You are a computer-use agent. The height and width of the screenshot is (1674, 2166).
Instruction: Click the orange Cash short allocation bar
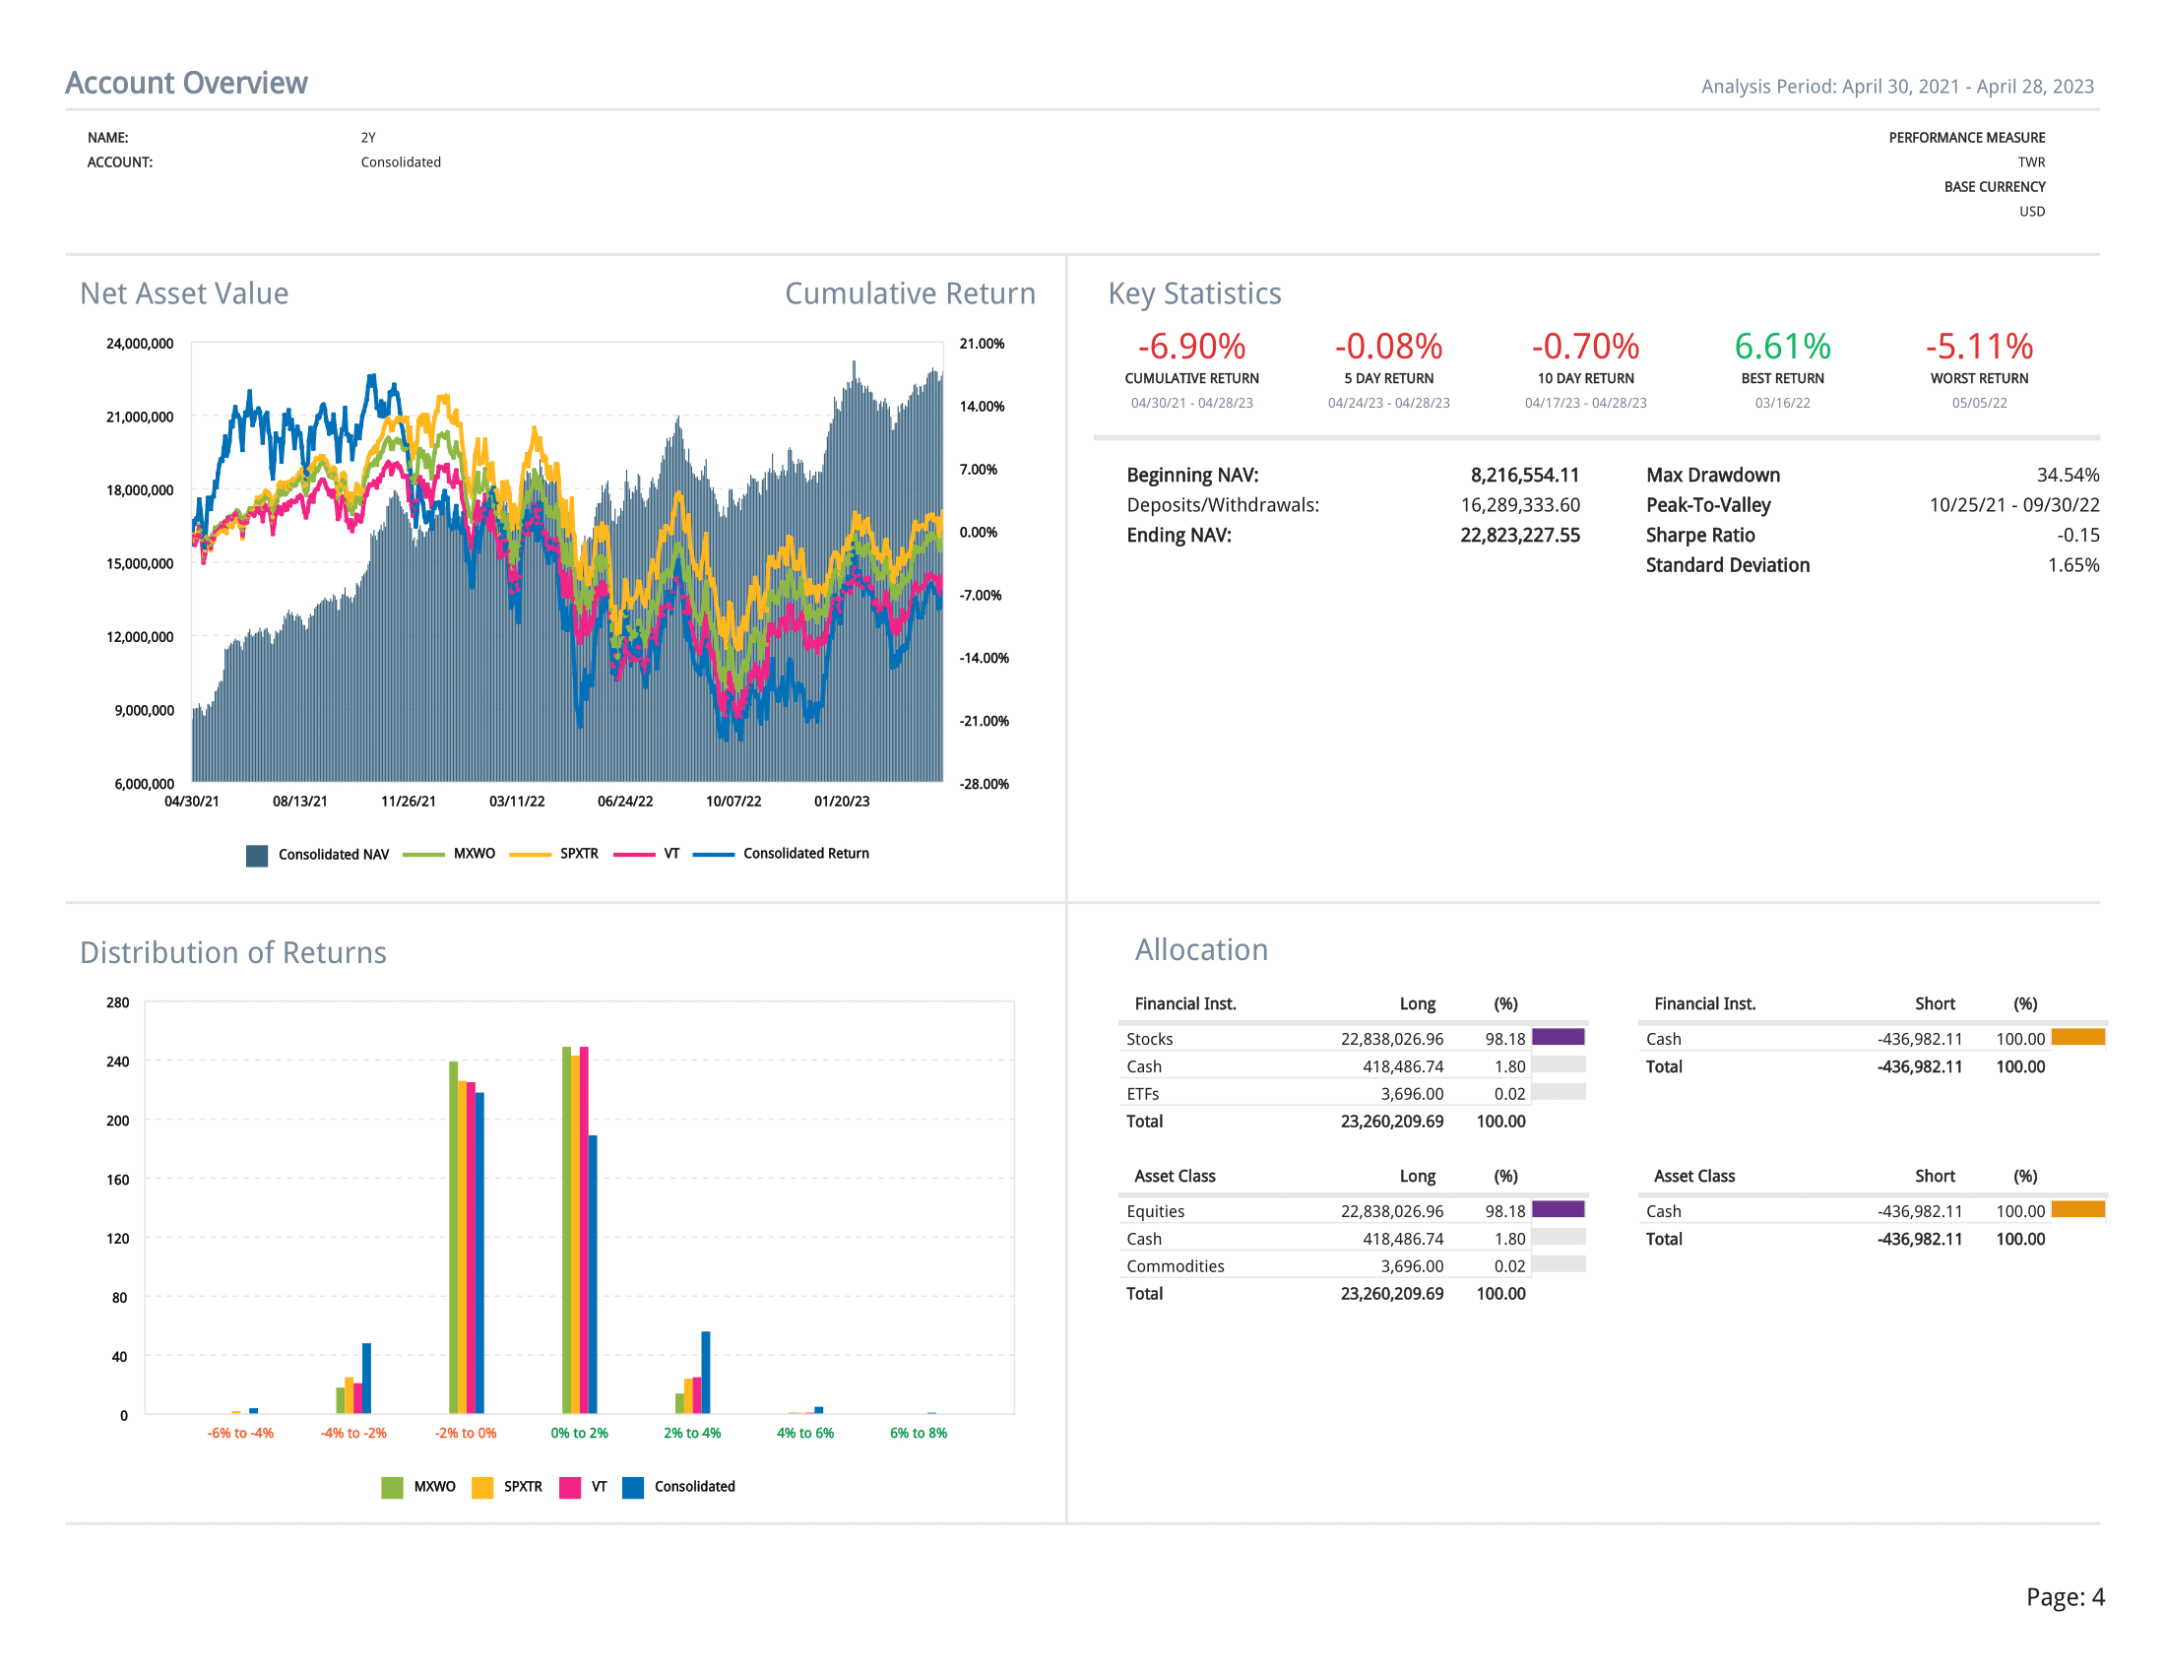[2076, 1037]
